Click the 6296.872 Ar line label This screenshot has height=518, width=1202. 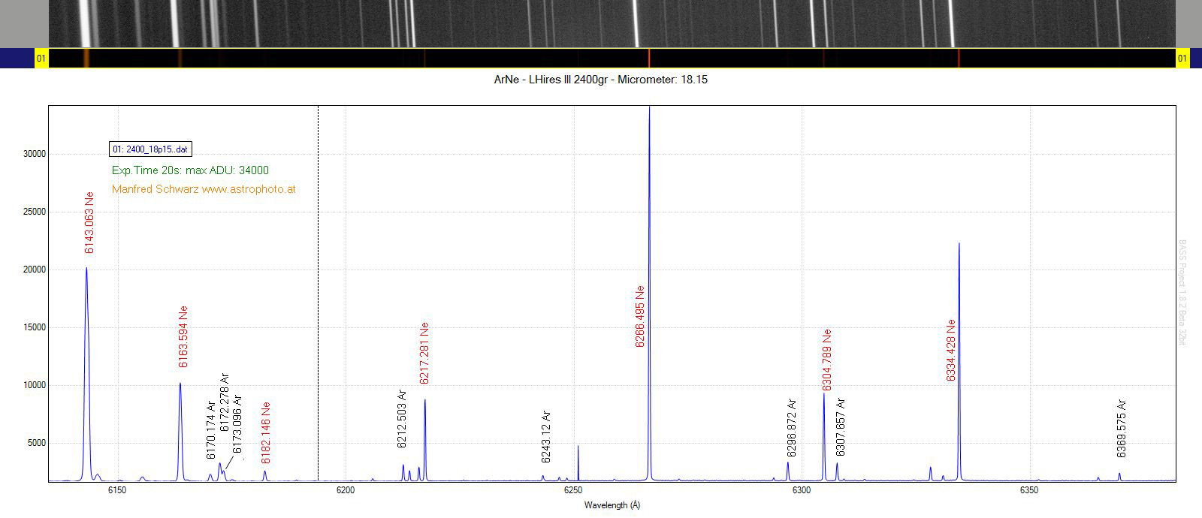click(x=792, y=427)
